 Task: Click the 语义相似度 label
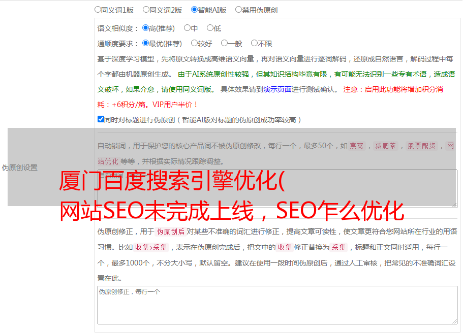pos(117,28)
